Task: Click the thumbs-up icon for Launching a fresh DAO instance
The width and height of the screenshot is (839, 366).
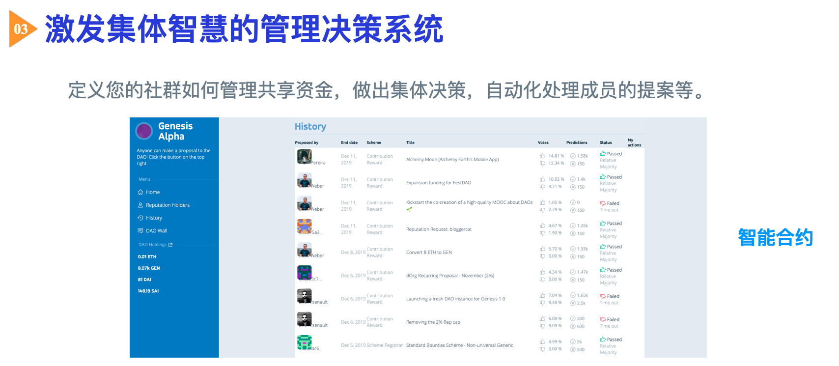Action: click(x=543, y=295)
